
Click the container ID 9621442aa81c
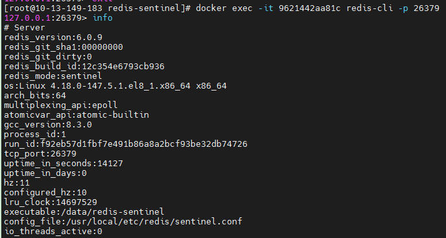coord(309,8)
